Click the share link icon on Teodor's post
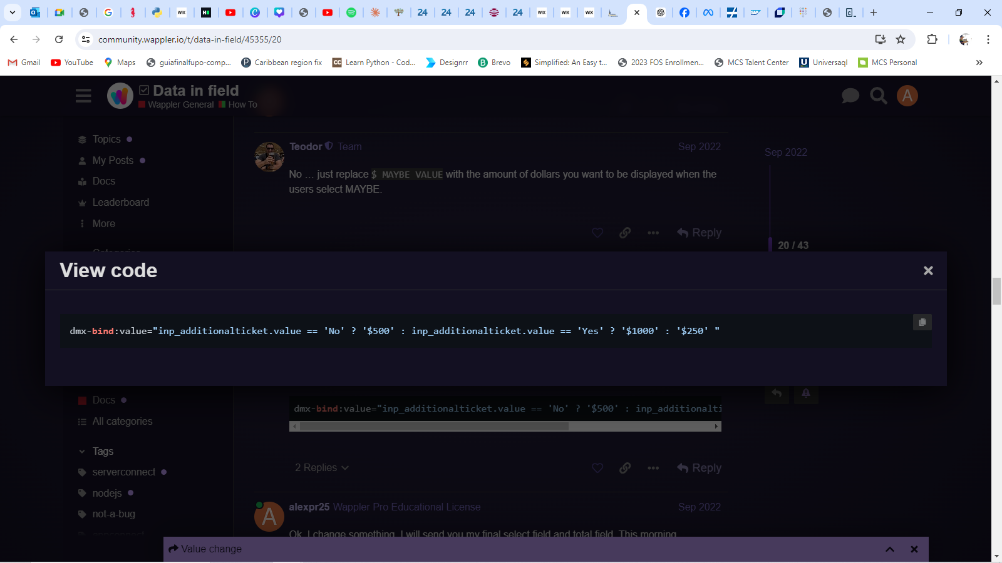Viewport: 1002px width, 563px height. click(625, 233)
